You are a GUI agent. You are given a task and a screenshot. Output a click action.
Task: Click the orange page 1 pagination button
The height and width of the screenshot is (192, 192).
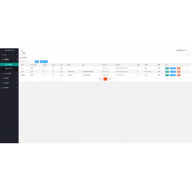point(105,79)
